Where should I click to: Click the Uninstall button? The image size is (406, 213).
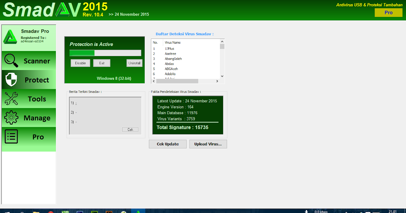click(134, 63)
